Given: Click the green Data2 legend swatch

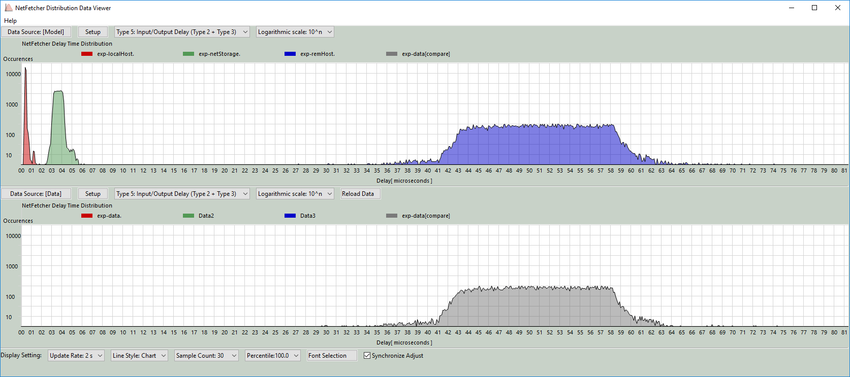Looking at the screenshot, I should [x=188, y=216].
